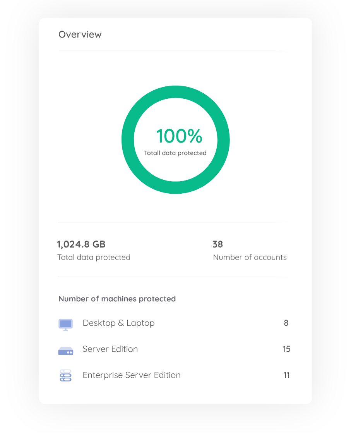This screenshot has width=351, height=435.
Task: Click the Number of machines protected heading
Action: [x=117, y=299]
